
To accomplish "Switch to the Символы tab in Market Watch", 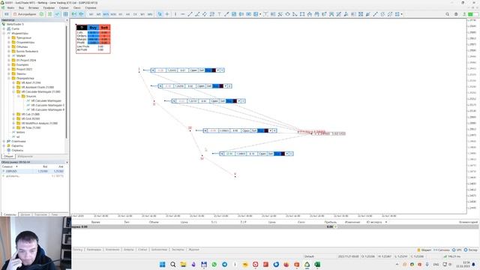I will tap(10, 214).
